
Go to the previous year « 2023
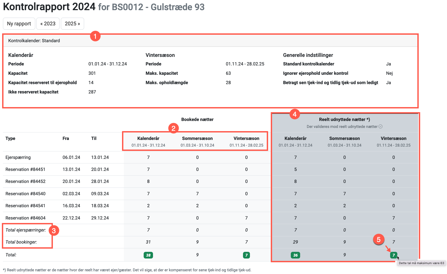(48, 24)
